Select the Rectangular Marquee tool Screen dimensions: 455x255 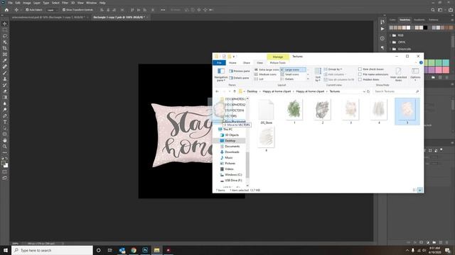(5, 30)
